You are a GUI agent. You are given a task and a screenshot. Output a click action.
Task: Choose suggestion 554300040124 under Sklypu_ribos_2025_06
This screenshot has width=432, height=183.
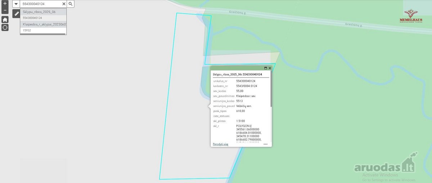[x=43, y=18]
